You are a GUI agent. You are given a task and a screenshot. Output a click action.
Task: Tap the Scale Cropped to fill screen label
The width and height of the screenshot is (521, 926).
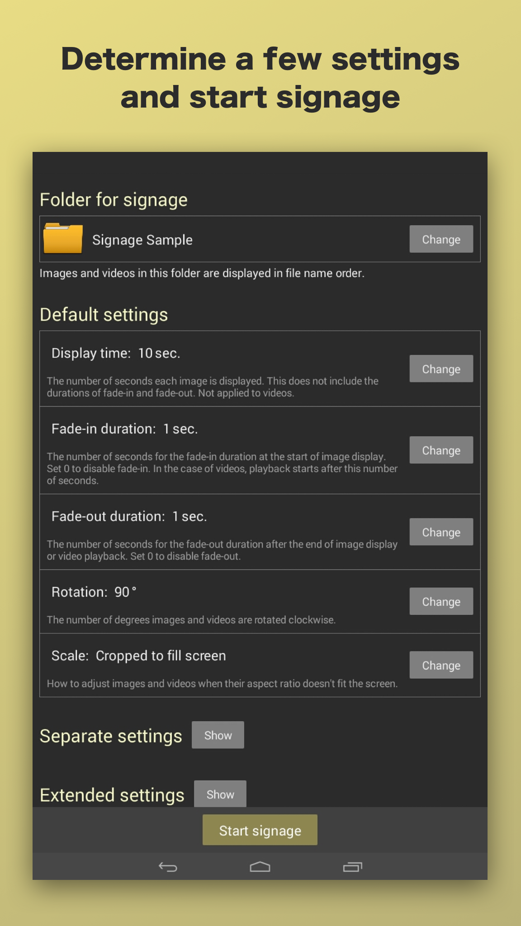click(138, 656)
